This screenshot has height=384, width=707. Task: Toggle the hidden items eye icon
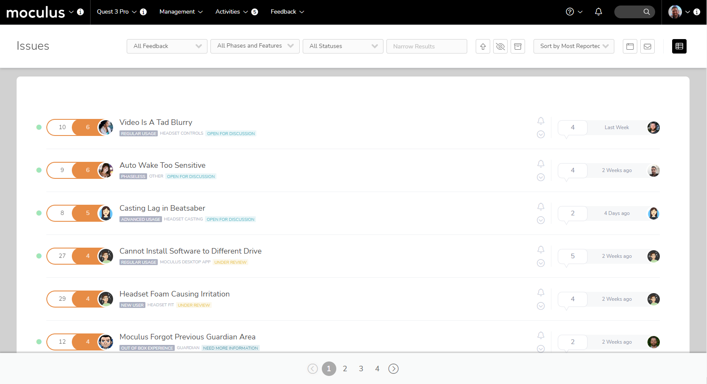point(500,46)
